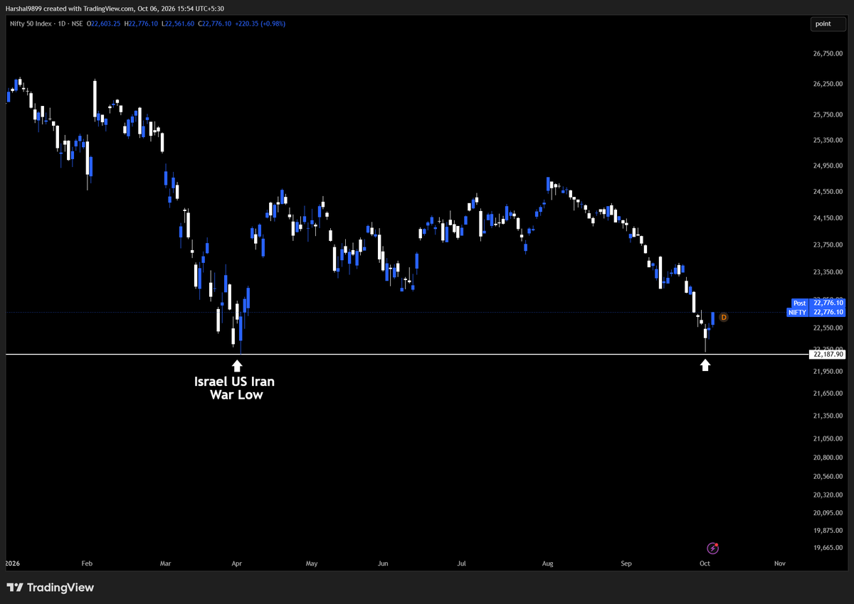Select the white horizontal support line
Viewport: 854px width, 604px height.
click(406, 354)
